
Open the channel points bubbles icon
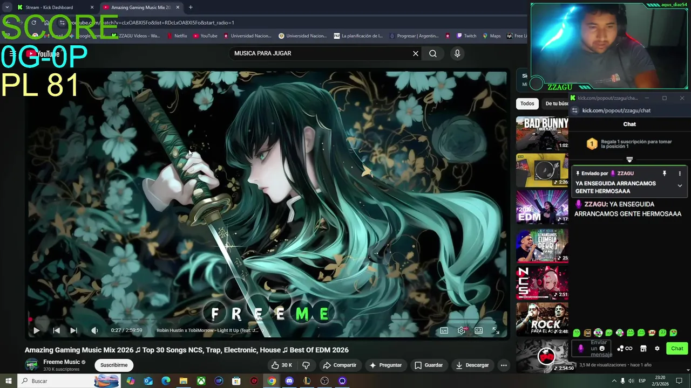(x=620, y=349)
